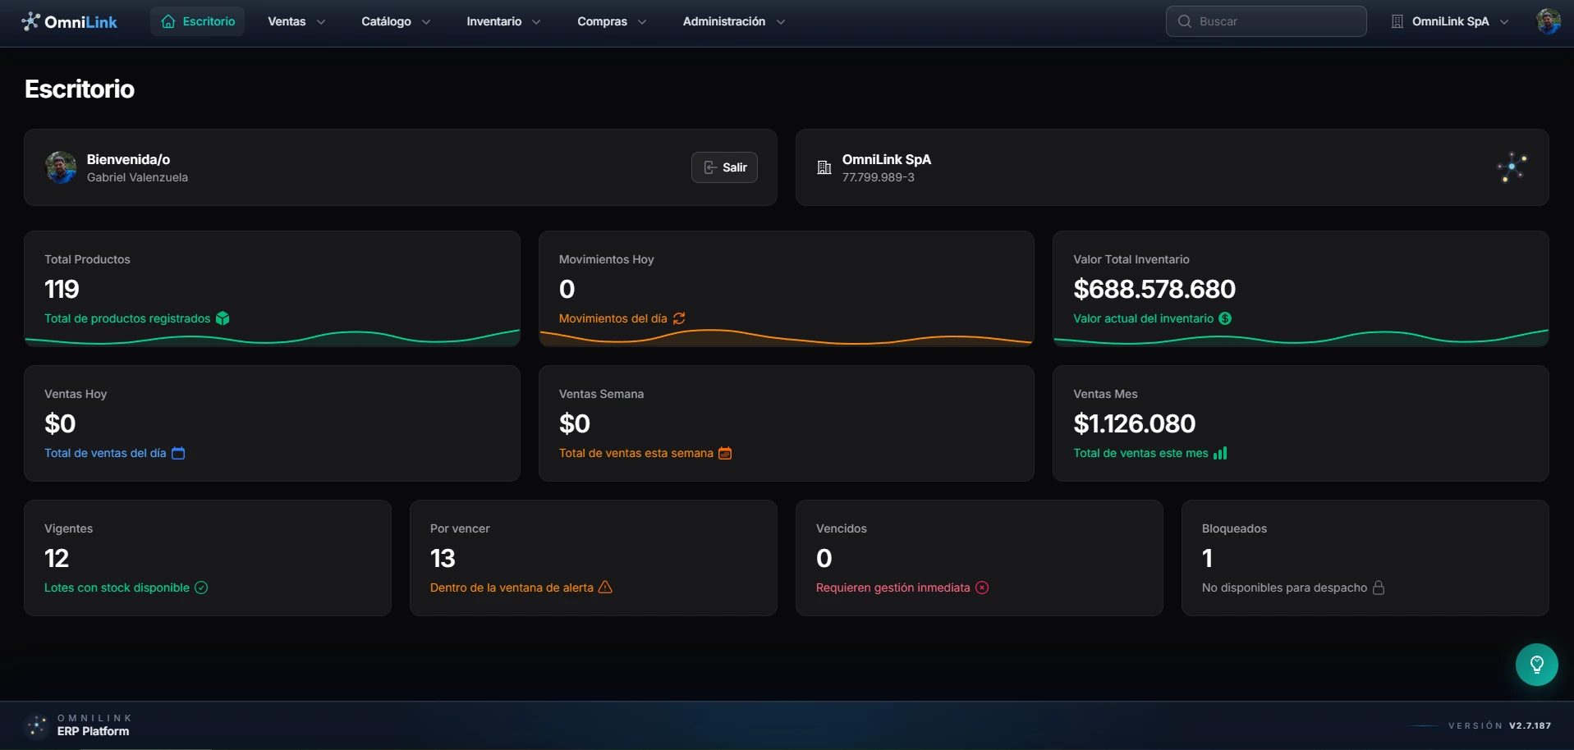This screenshot has height=750, width=1574.
Task: Click the Gabriel Valenzuela name text
Action: 137,177
